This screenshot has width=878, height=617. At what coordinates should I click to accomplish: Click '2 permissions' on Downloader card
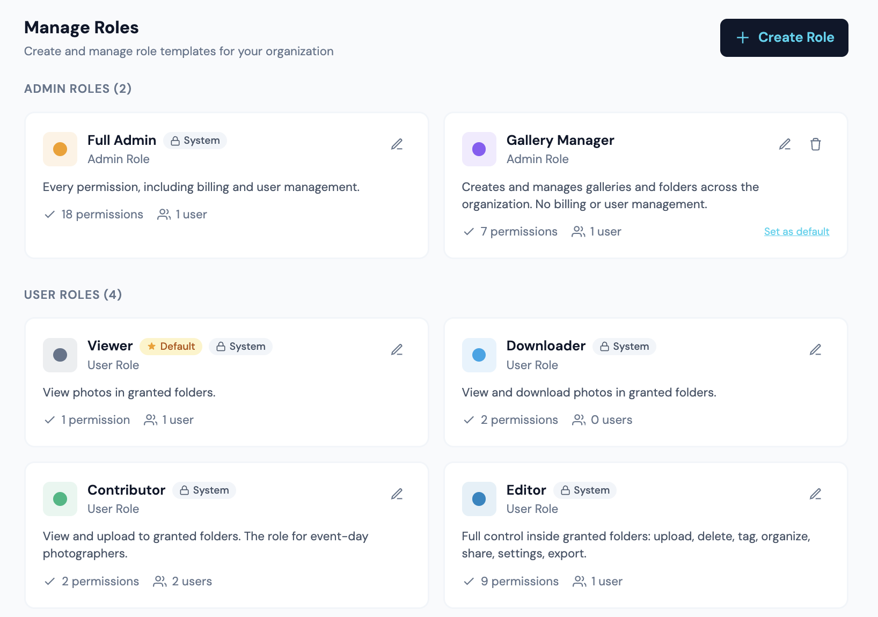pos(511,420)
